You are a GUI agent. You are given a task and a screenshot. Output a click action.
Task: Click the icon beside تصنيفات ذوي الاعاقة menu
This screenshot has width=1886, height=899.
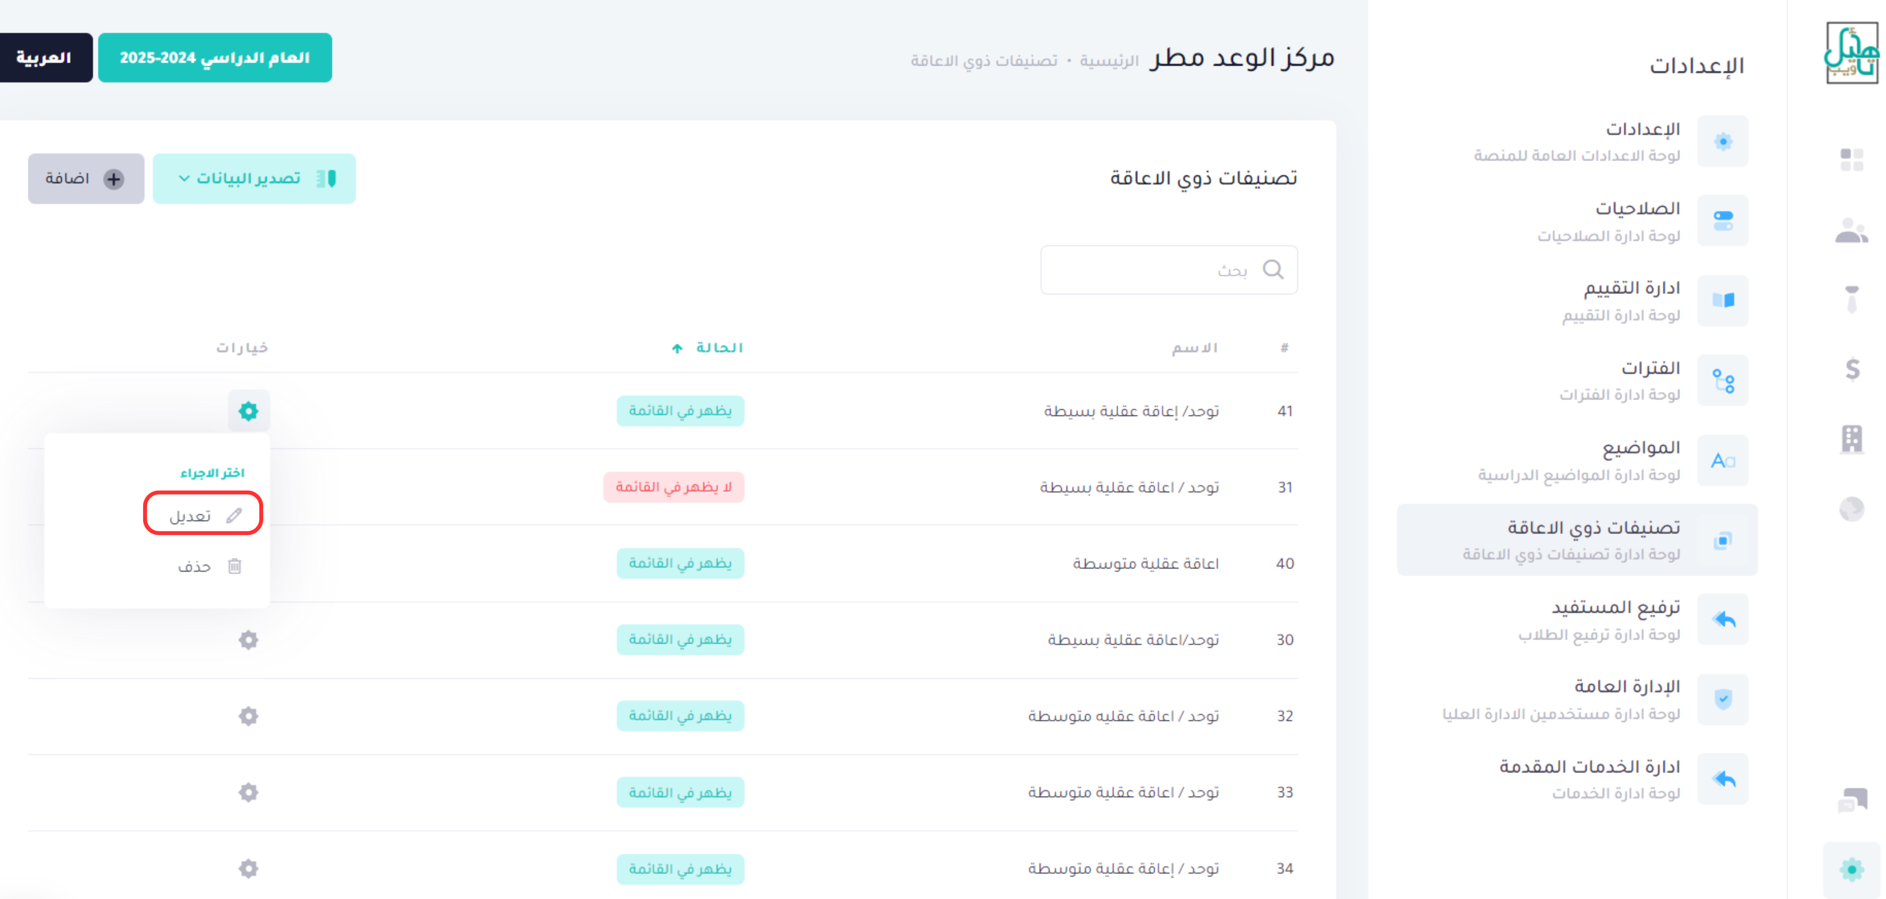(x=1723, y=541)
